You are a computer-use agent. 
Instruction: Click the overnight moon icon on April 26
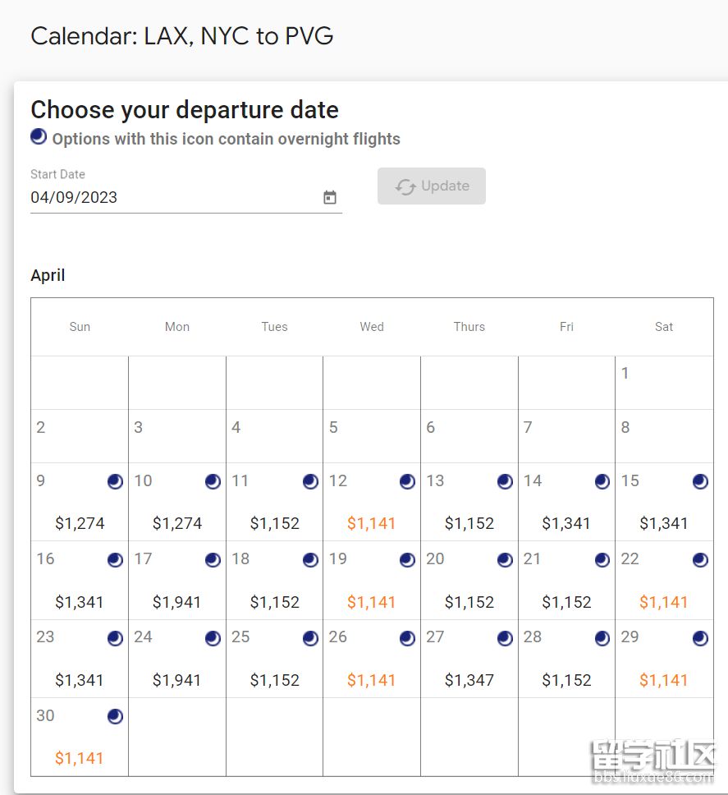pos(408,638)
